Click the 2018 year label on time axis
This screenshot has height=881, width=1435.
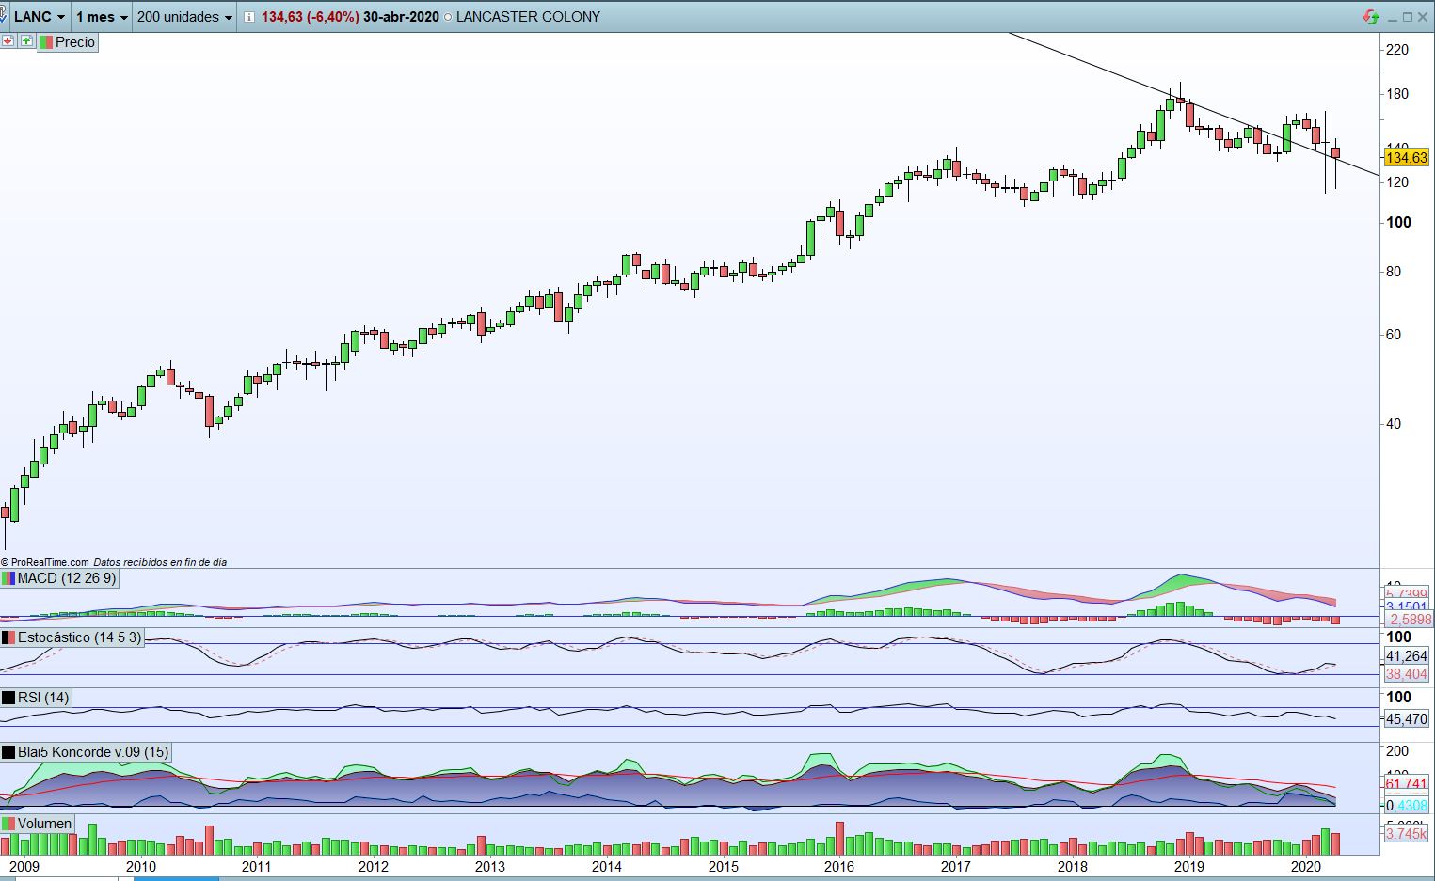tap(1073, 867)
